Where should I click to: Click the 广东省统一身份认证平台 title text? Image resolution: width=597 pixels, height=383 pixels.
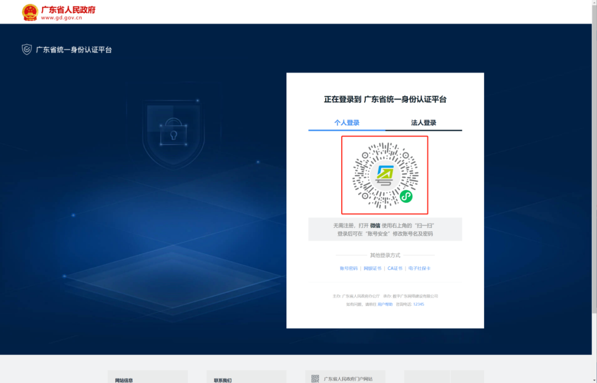[x=74, y=50]
